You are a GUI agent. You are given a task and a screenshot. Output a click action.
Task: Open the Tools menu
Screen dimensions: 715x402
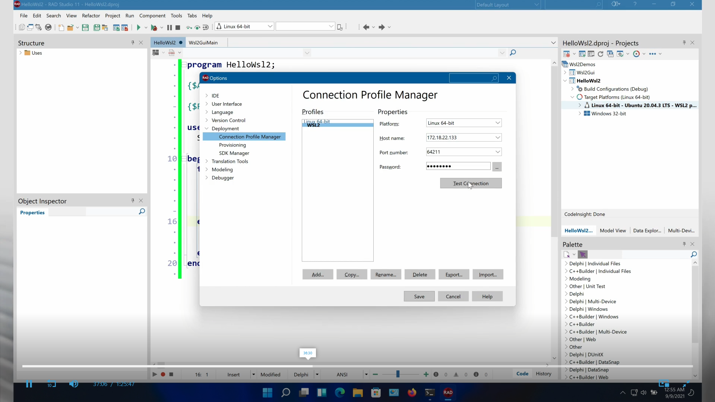176,16
